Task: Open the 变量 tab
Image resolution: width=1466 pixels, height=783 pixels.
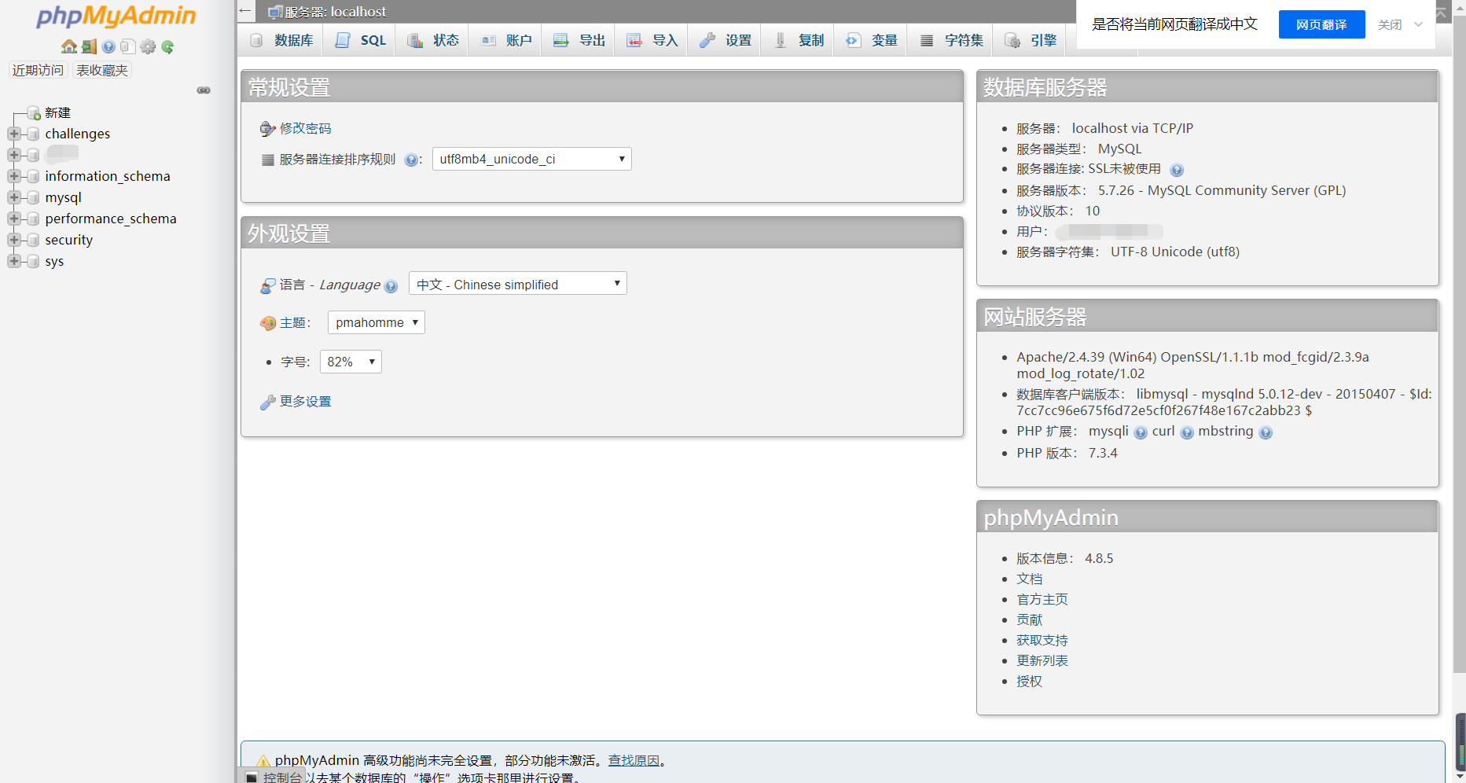Action: coord(870,40)
